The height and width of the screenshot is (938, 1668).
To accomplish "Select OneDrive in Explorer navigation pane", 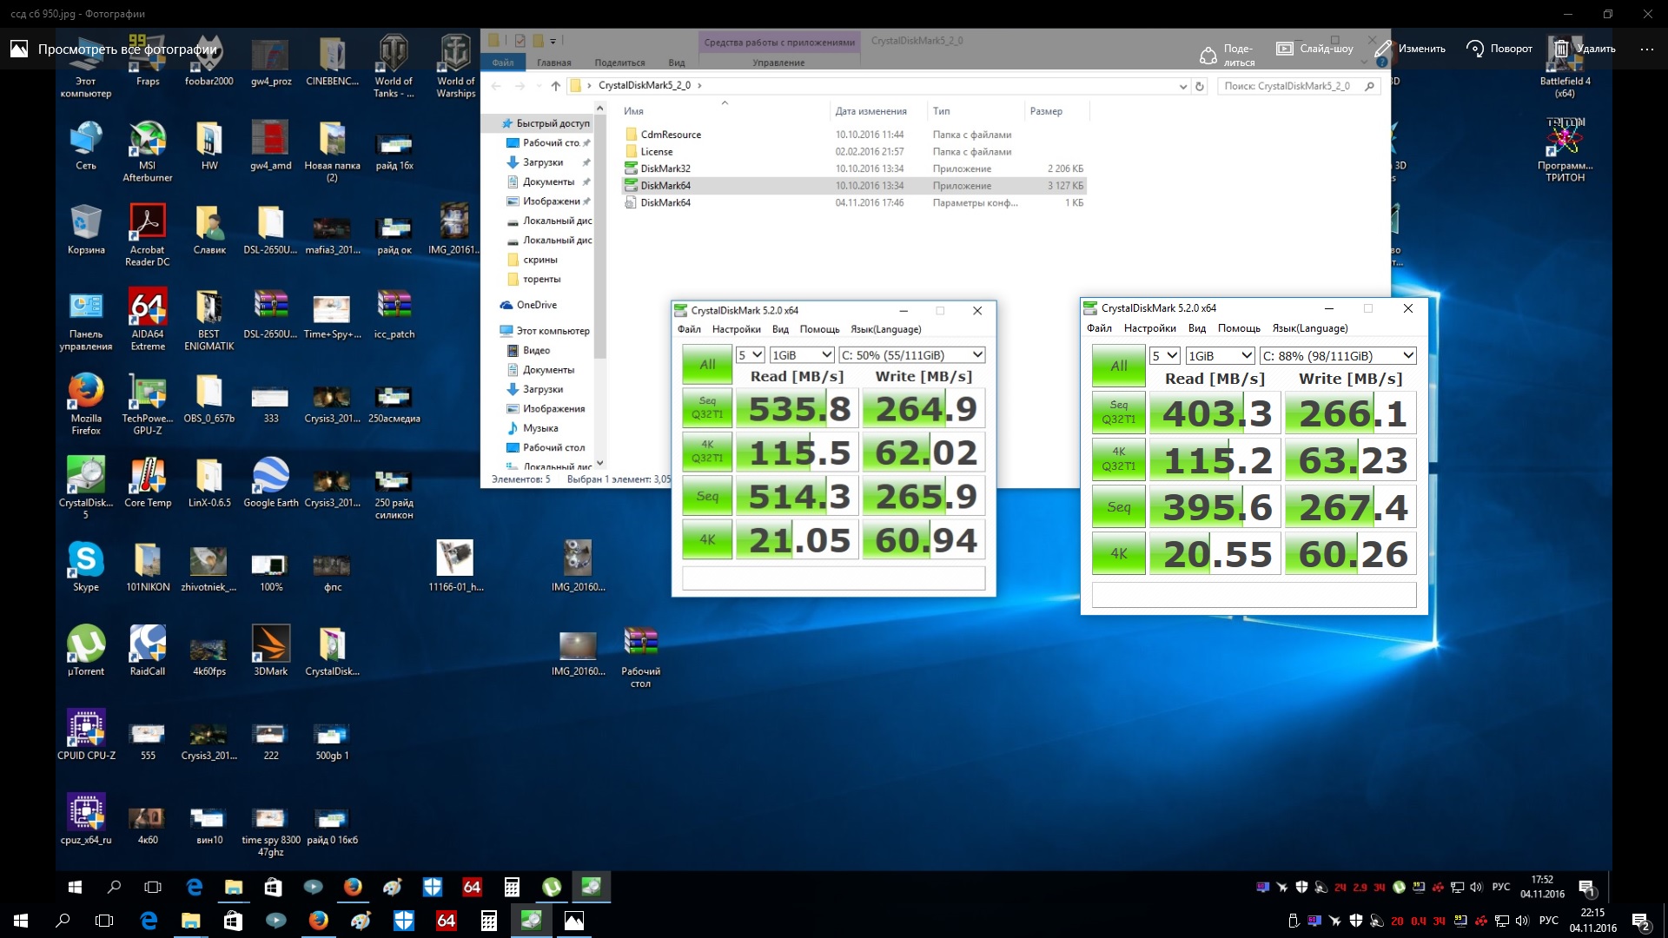I will pyautogui.click(x=536, y=305).
